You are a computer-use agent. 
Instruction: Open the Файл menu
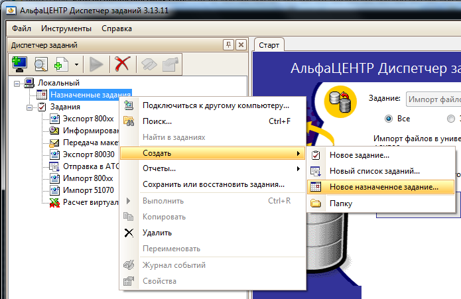click(x=21, y=29)
